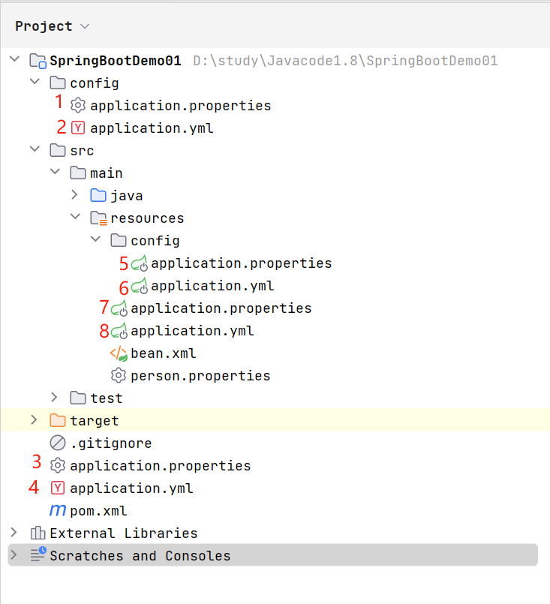Click config folder icon inside resources
This screenshot has height=604, width=550.
(119, 240)
